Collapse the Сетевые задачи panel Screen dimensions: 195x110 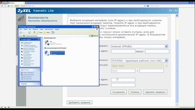pos(39,39)
